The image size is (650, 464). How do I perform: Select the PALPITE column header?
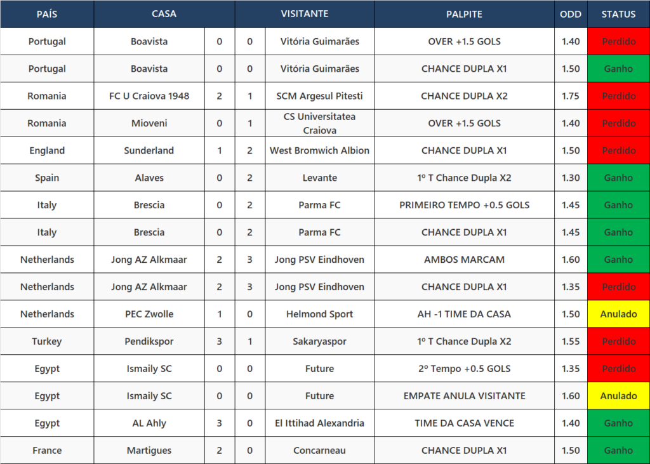coord(464,14)
